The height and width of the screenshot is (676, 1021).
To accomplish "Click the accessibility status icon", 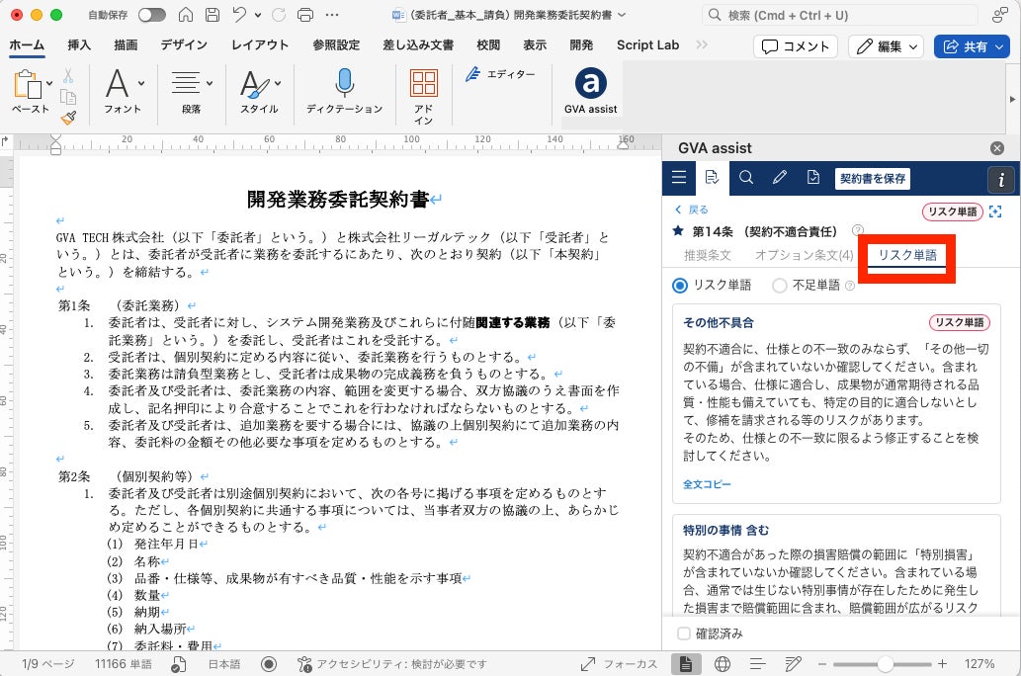I will click(304, 664).
